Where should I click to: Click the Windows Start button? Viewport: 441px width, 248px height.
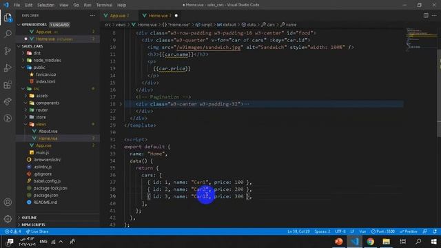(433, 242)
